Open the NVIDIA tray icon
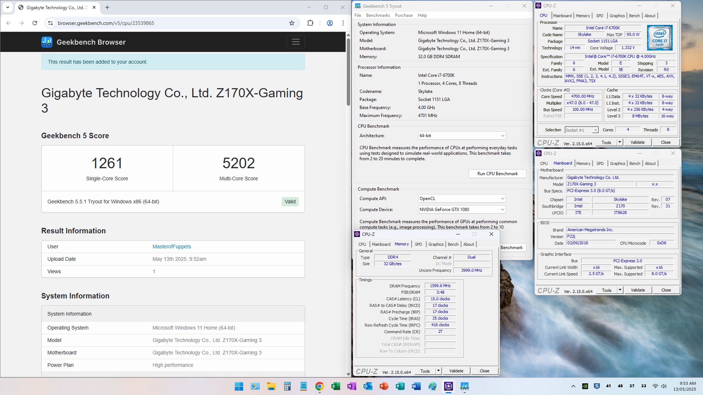 [x=585, y=386]
